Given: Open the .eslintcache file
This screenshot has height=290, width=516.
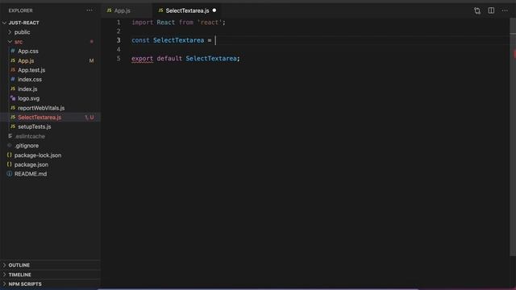Looking at the screenshot, I should (x=30, y=136).
